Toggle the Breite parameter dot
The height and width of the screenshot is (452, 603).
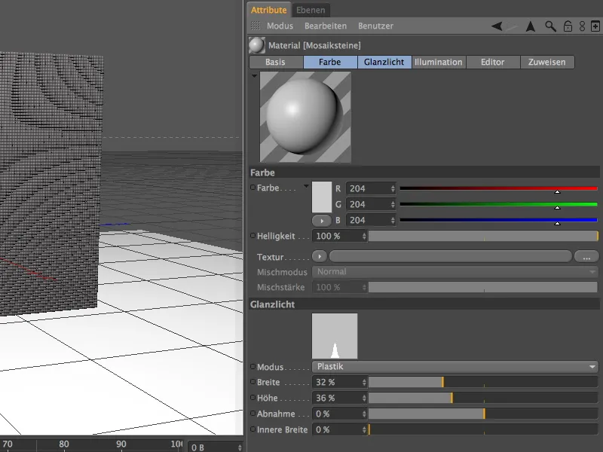point(251,382)
